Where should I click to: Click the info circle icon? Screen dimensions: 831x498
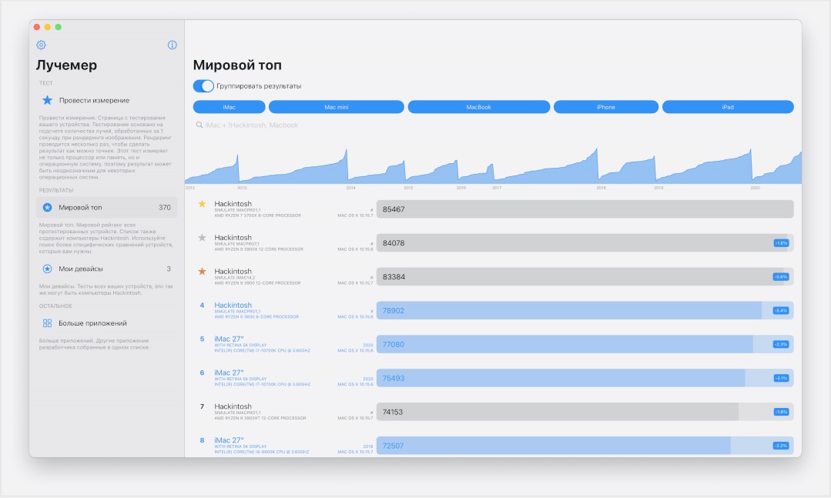pos(172,45)
